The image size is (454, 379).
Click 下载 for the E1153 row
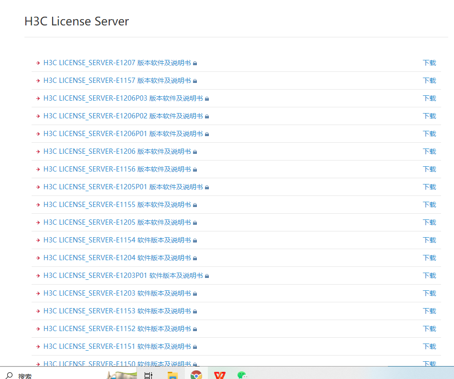[430, 311]
